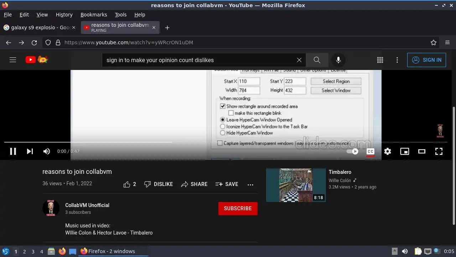Open YouTube hamburger guide menu

pyautogui.click(x=13, y=60)
